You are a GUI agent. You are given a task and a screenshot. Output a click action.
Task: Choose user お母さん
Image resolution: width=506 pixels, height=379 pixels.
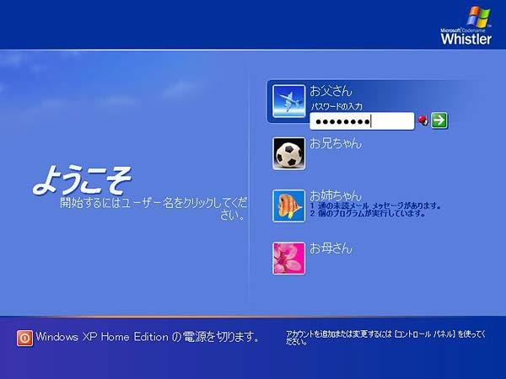331,248
